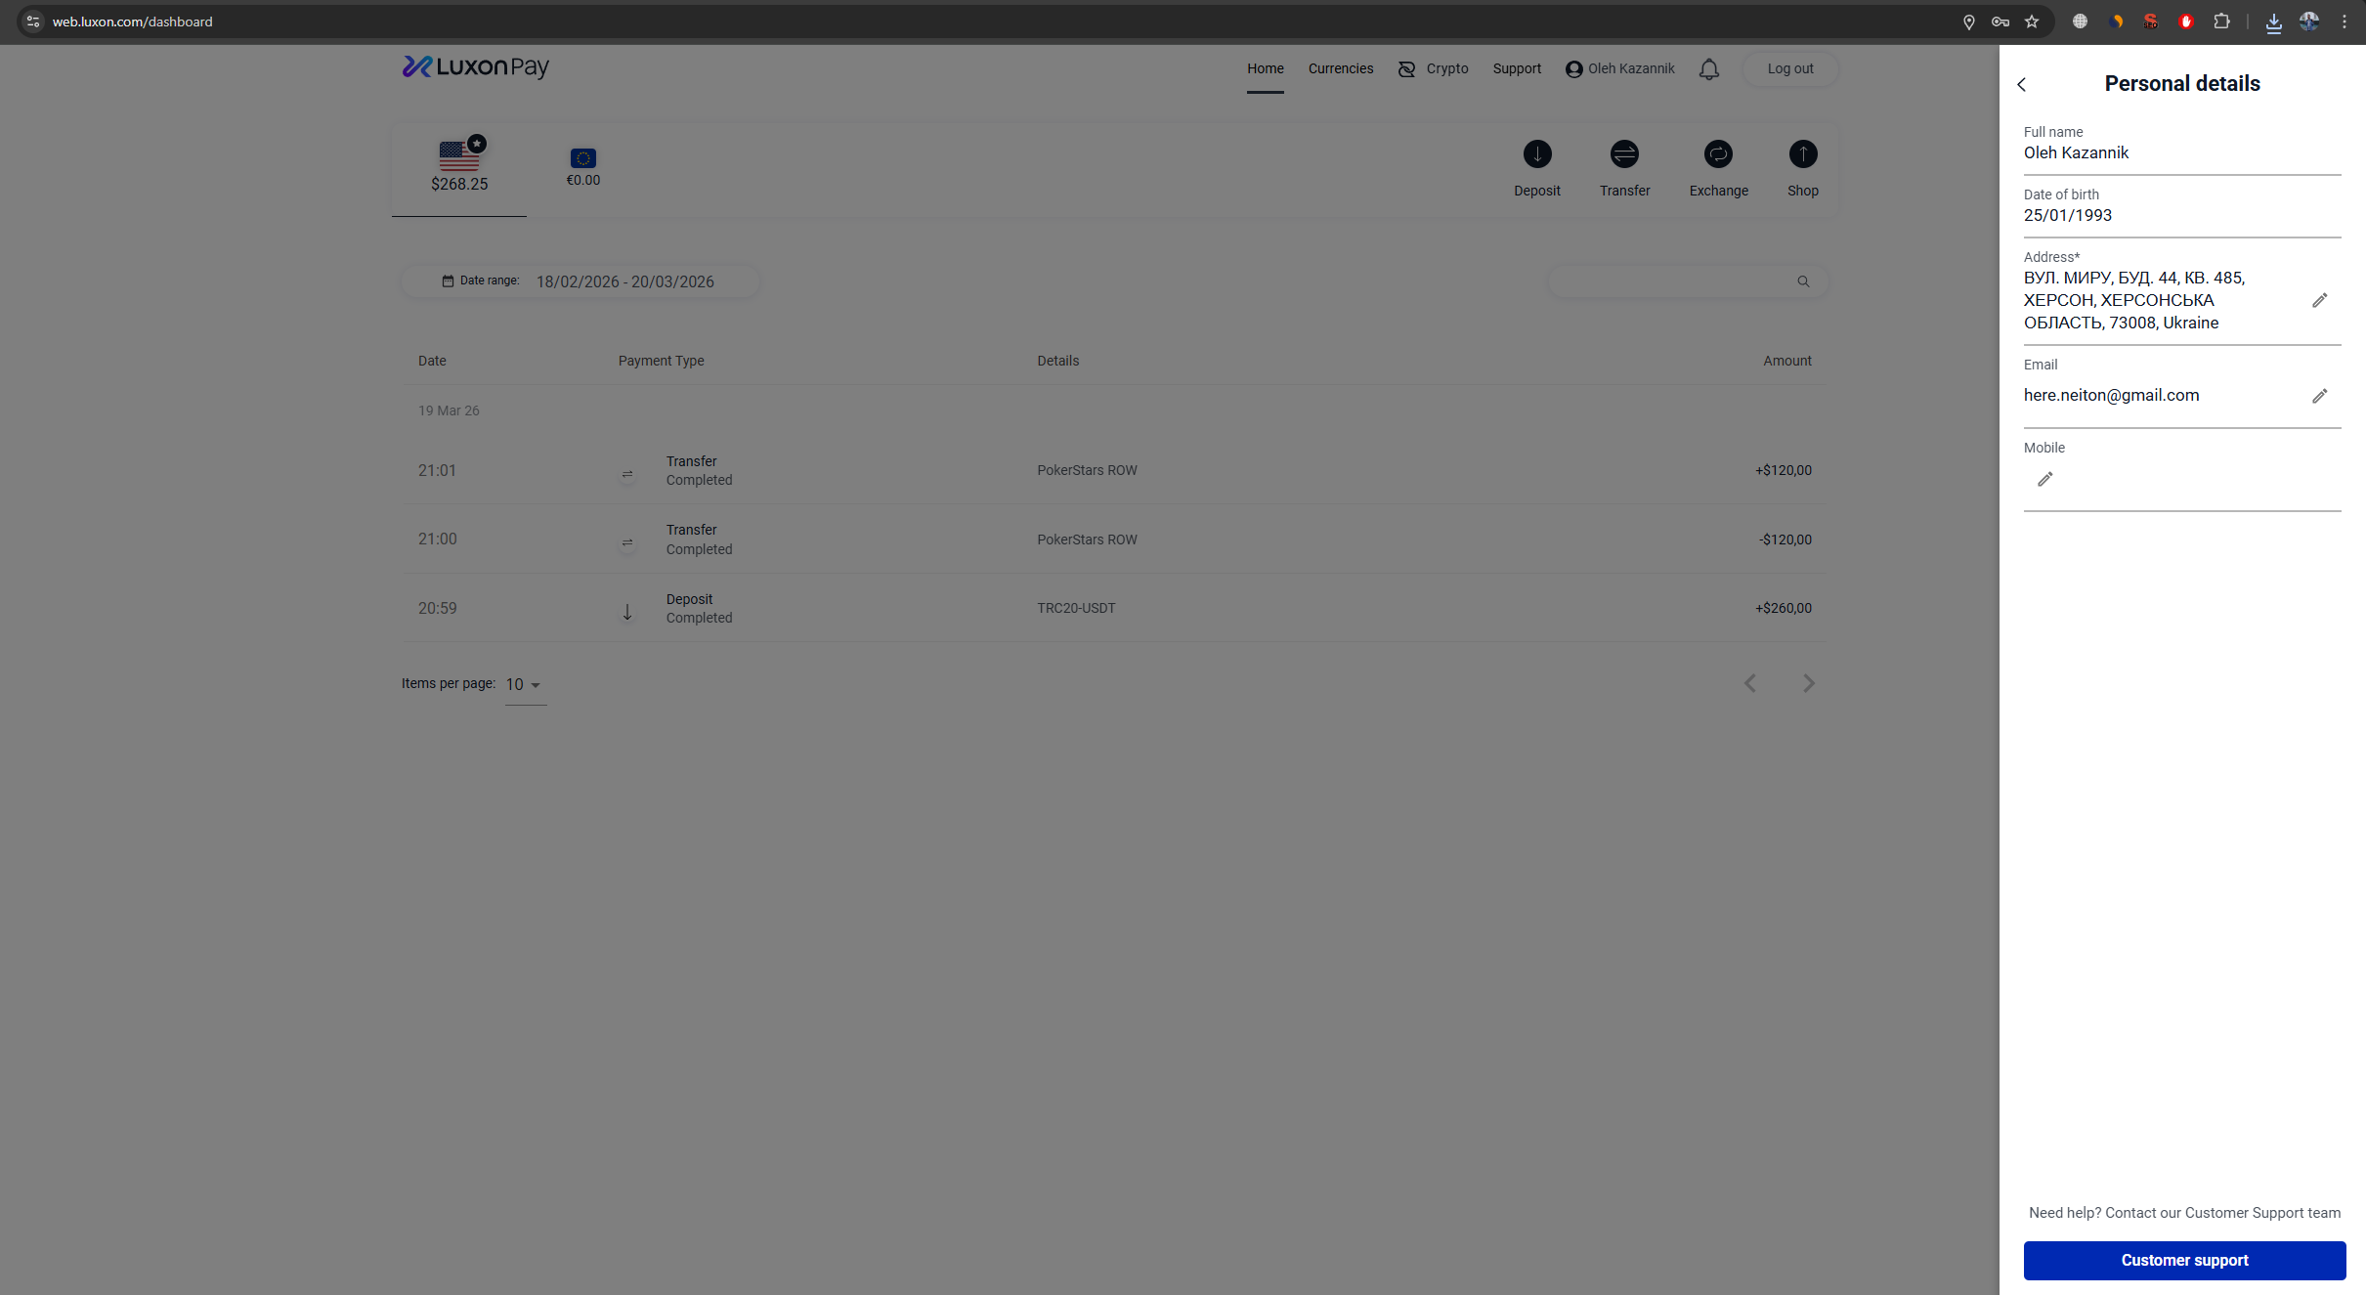Click the Exchange circular arrows icon
This screenshot has height=1295, width=2366.
[x=1718, y=154]
